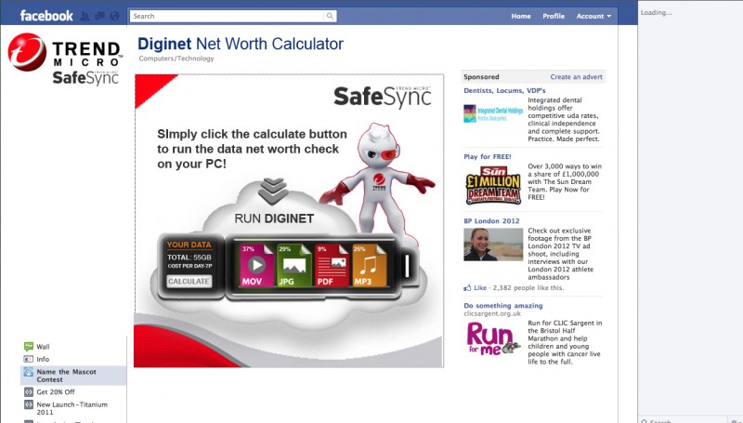Click the thumbs-up icon beside Like
743x423 pixels.
(x=467, y=287)
